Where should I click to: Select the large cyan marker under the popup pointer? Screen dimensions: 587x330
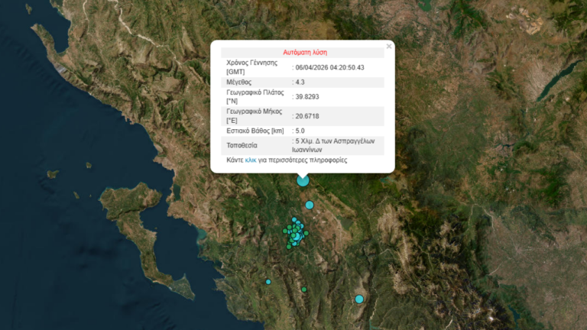[303, 180]
